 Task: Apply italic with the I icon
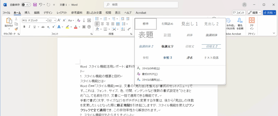click(x=29, y=27)
